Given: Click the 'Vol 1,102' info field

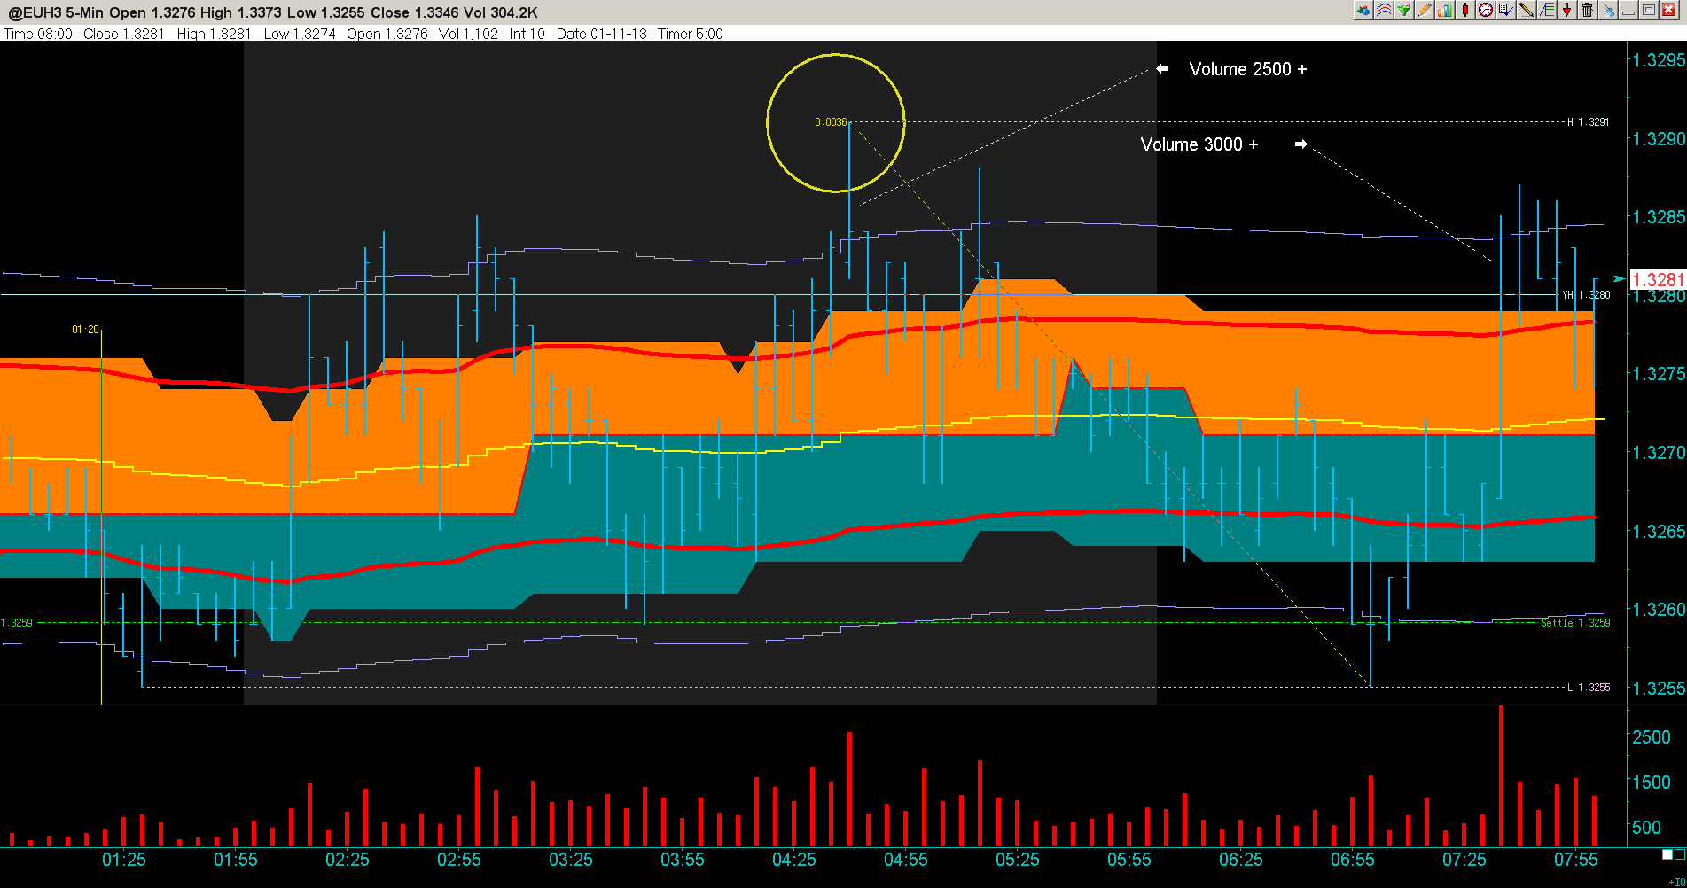Looking at the screenshot, I should click(468, 34).
